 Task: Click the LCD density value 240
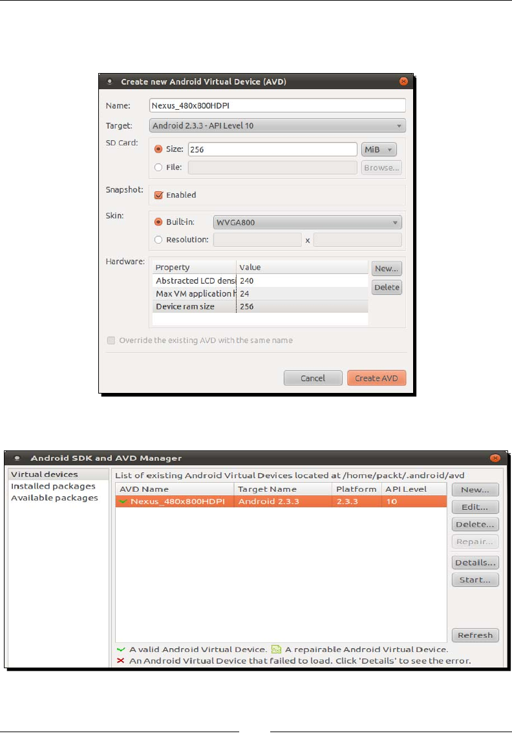[x=247, y=280]
